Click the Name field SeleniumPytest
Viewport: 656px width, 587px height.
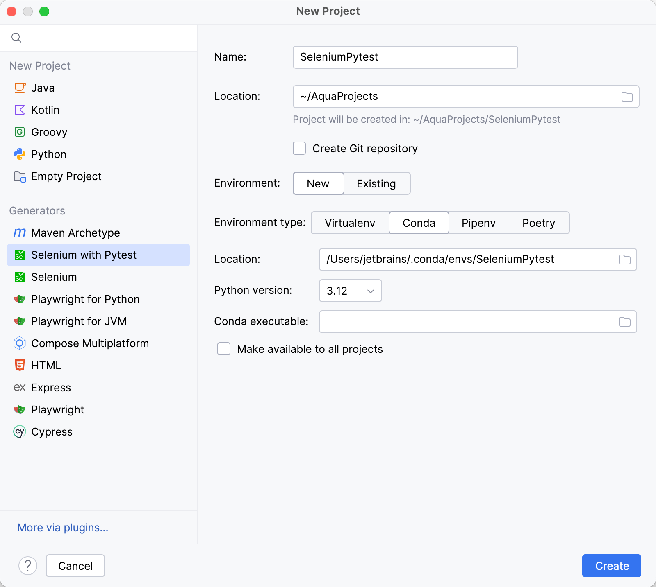point(405,57)
